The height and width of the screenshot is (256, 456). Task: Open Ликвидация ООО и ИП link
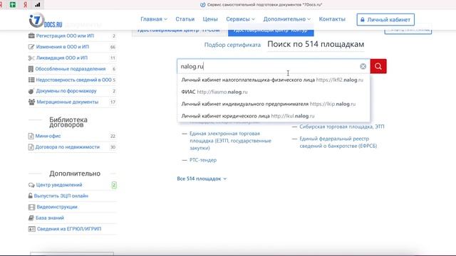[x=62, y=58]
